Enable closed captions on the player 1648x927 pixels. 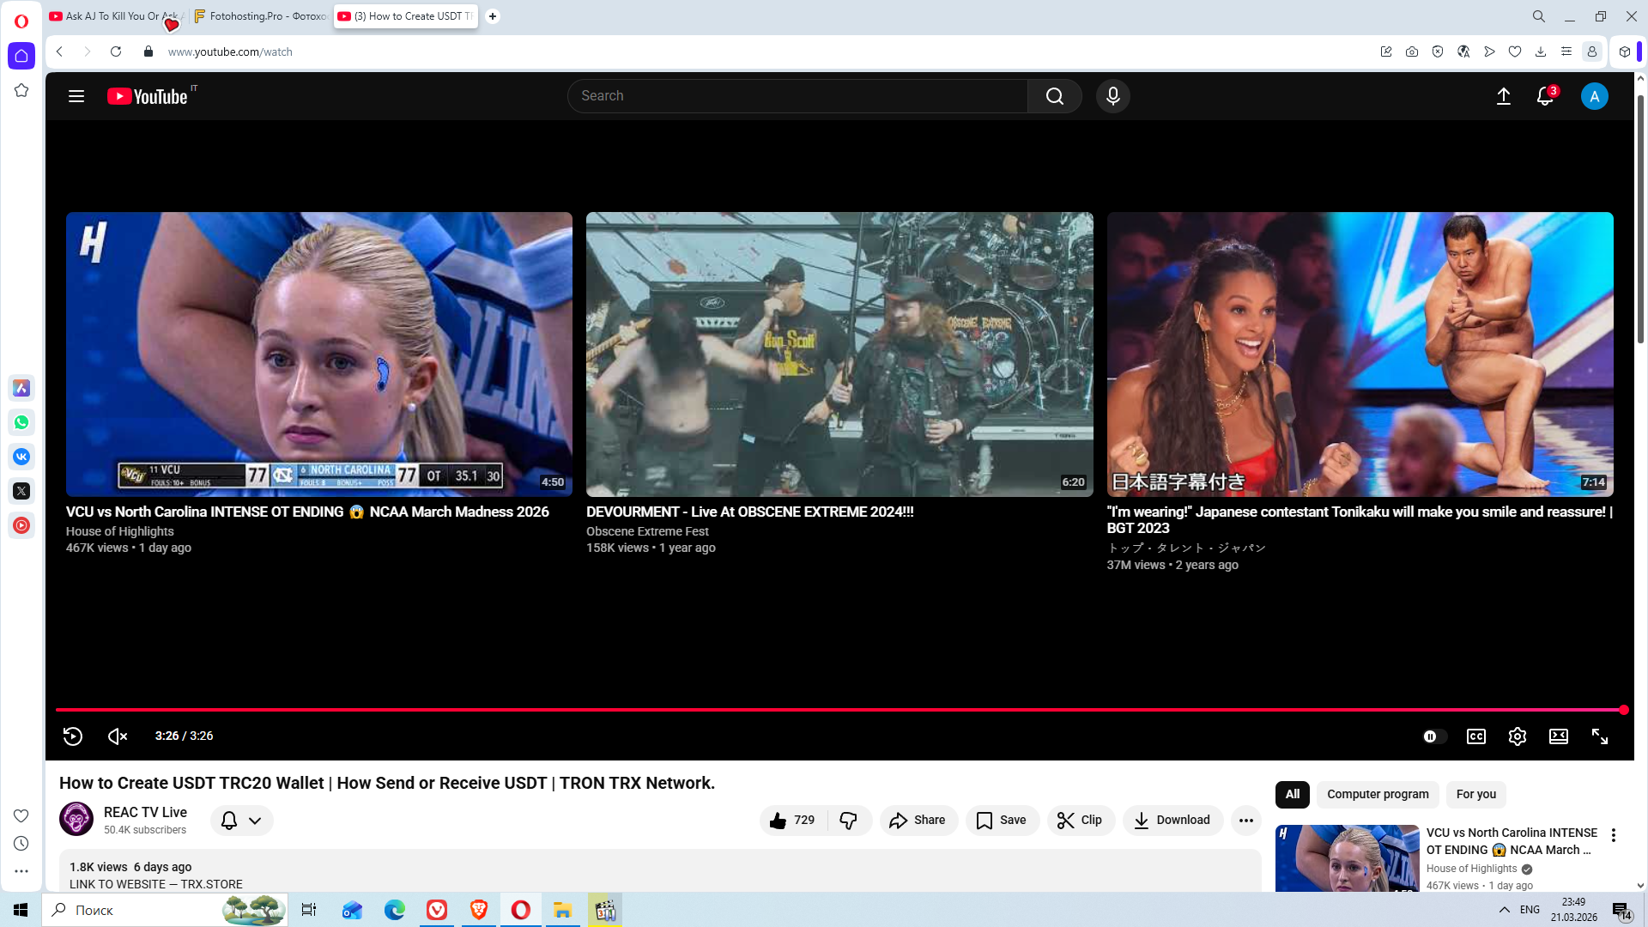click(1475, 736)
